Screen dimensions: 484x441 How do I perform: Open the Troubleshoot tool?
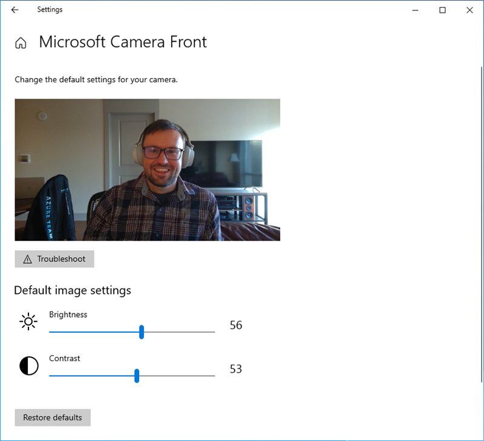click(54, 259)
